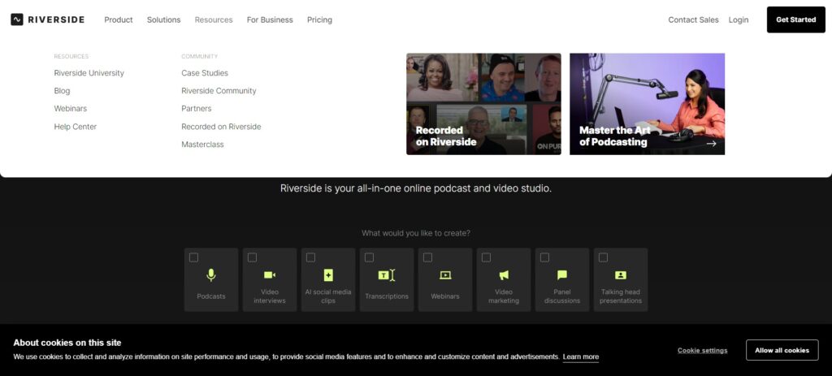The height and width of the screenshot is (376, 832).
Task: Click Allow all cookies button
Action: click(x=782, y=351)
